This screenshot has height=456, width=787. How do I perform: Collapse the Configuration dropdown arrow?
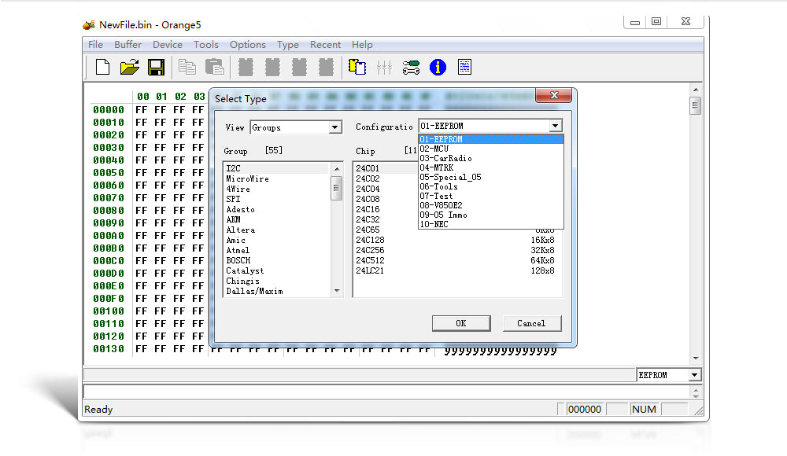tap(556, 126)
